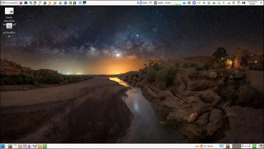The image size is (264, 149).
Task: Open the Korte-Dec2024 PDF desktop shortcut
Action: pos(9,17)
